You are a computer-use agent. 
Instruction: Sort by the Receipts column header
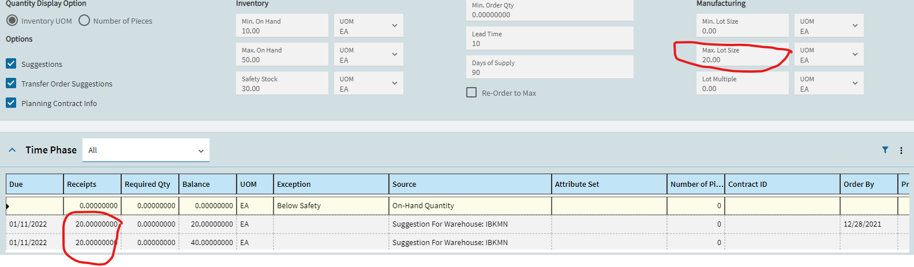pyautogui.click(x=92, y=184)
